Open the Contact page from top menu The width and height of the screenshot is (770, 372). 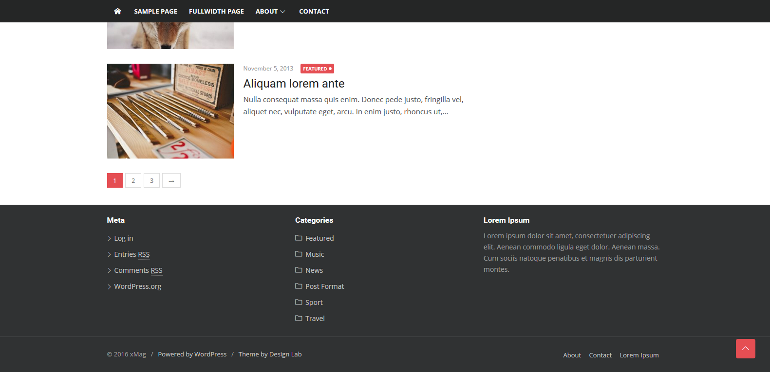click(314, 11)
